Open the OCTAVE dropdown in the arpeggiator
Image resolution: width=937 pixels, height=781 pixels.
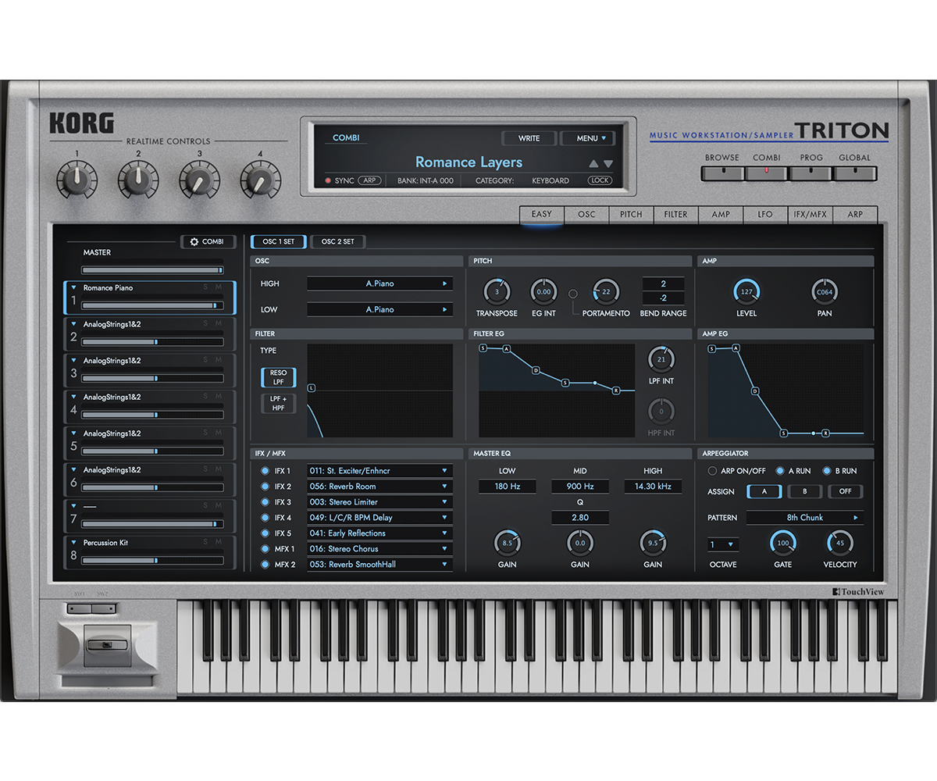pos(722,544)
